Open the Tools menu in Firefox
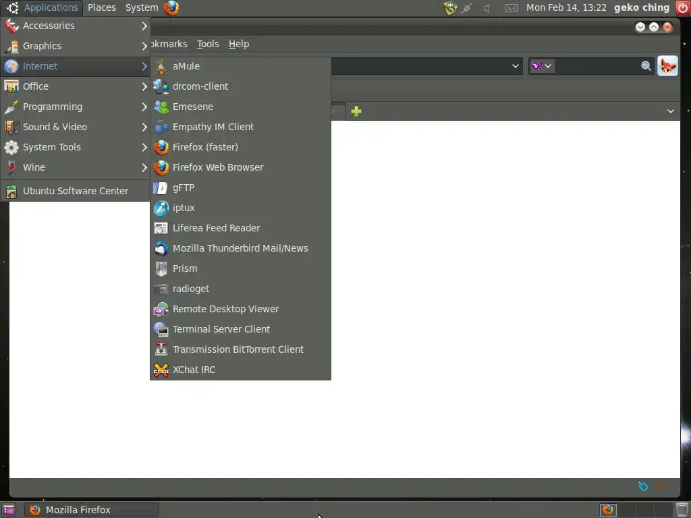 click(x=208, y=44)
